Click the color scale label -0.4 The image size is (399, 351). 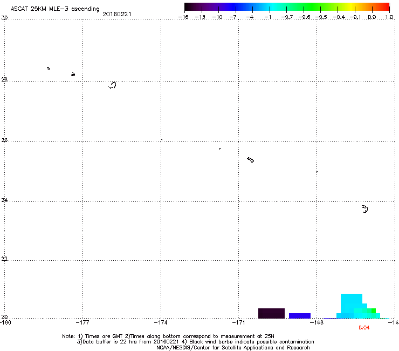pyautogui.click(x=339, y=17)
